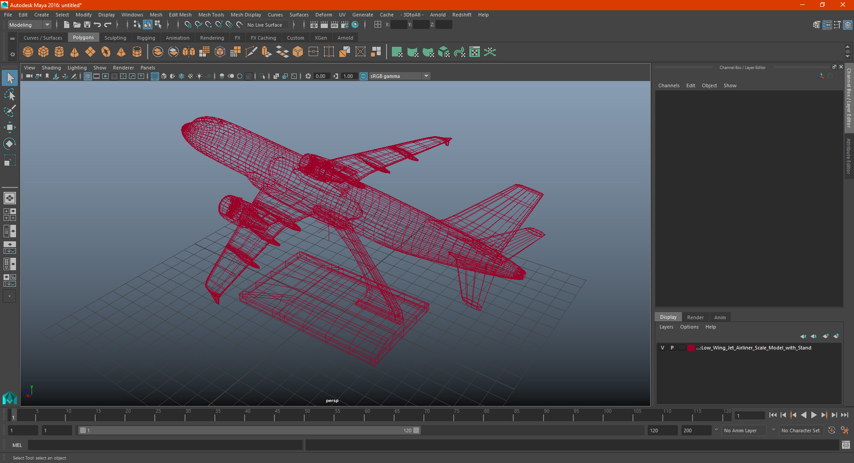
Task: Click the Multi-Cut tool shelf icon
Action: pyautogui.click(x=251, y=52)
